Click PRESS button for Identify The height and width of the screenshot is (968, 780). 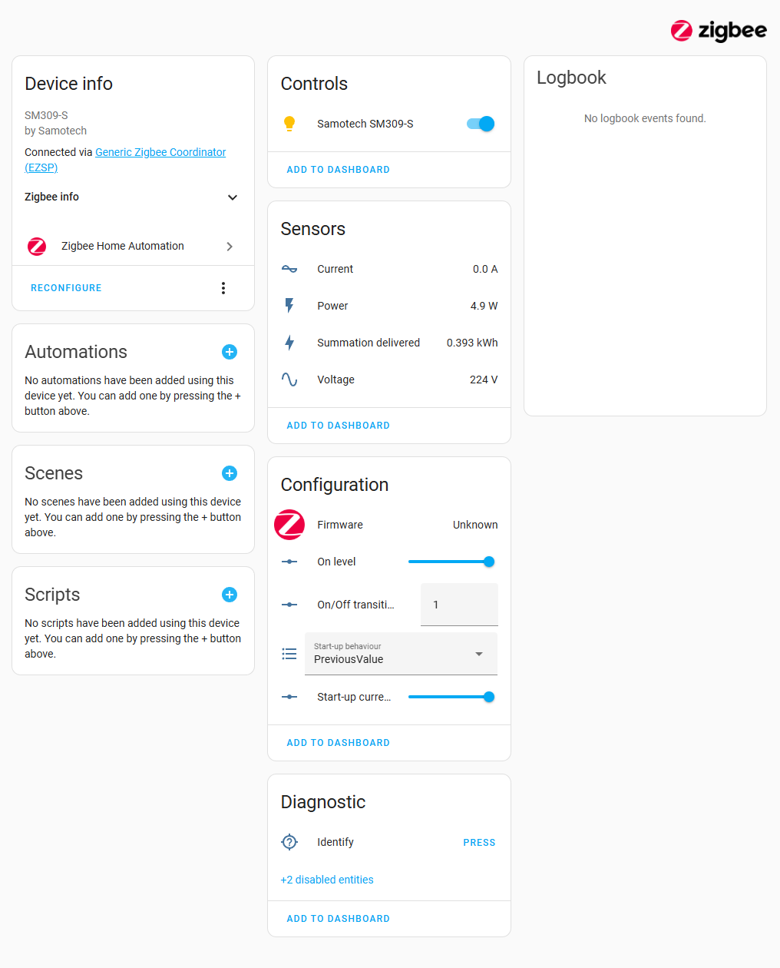point(479,843)
